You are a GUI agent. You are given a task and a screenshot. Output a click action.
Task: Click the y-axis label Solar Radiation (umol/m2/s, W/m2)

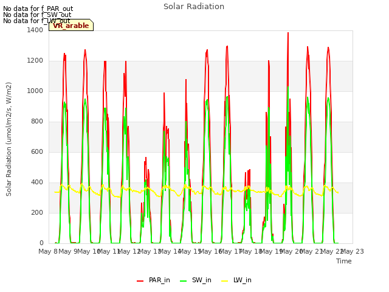pyautogui.click(x=9, y=139)
